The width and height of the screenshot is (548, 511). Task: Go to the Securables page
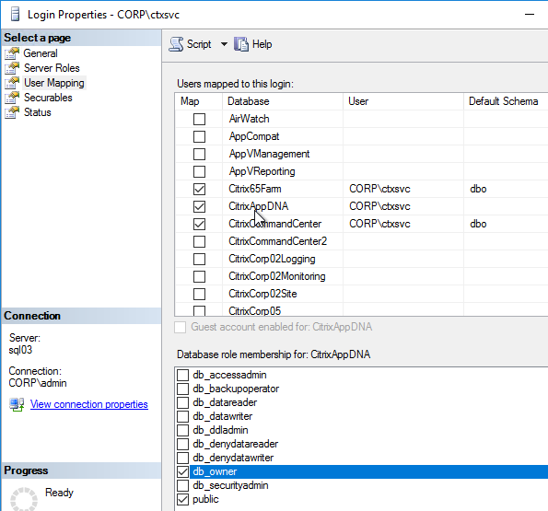48,98
